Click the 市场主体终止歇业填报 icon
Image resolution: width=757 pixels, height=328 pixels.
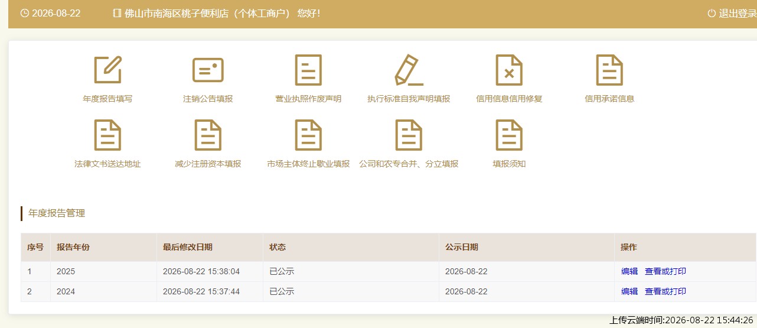308,135
